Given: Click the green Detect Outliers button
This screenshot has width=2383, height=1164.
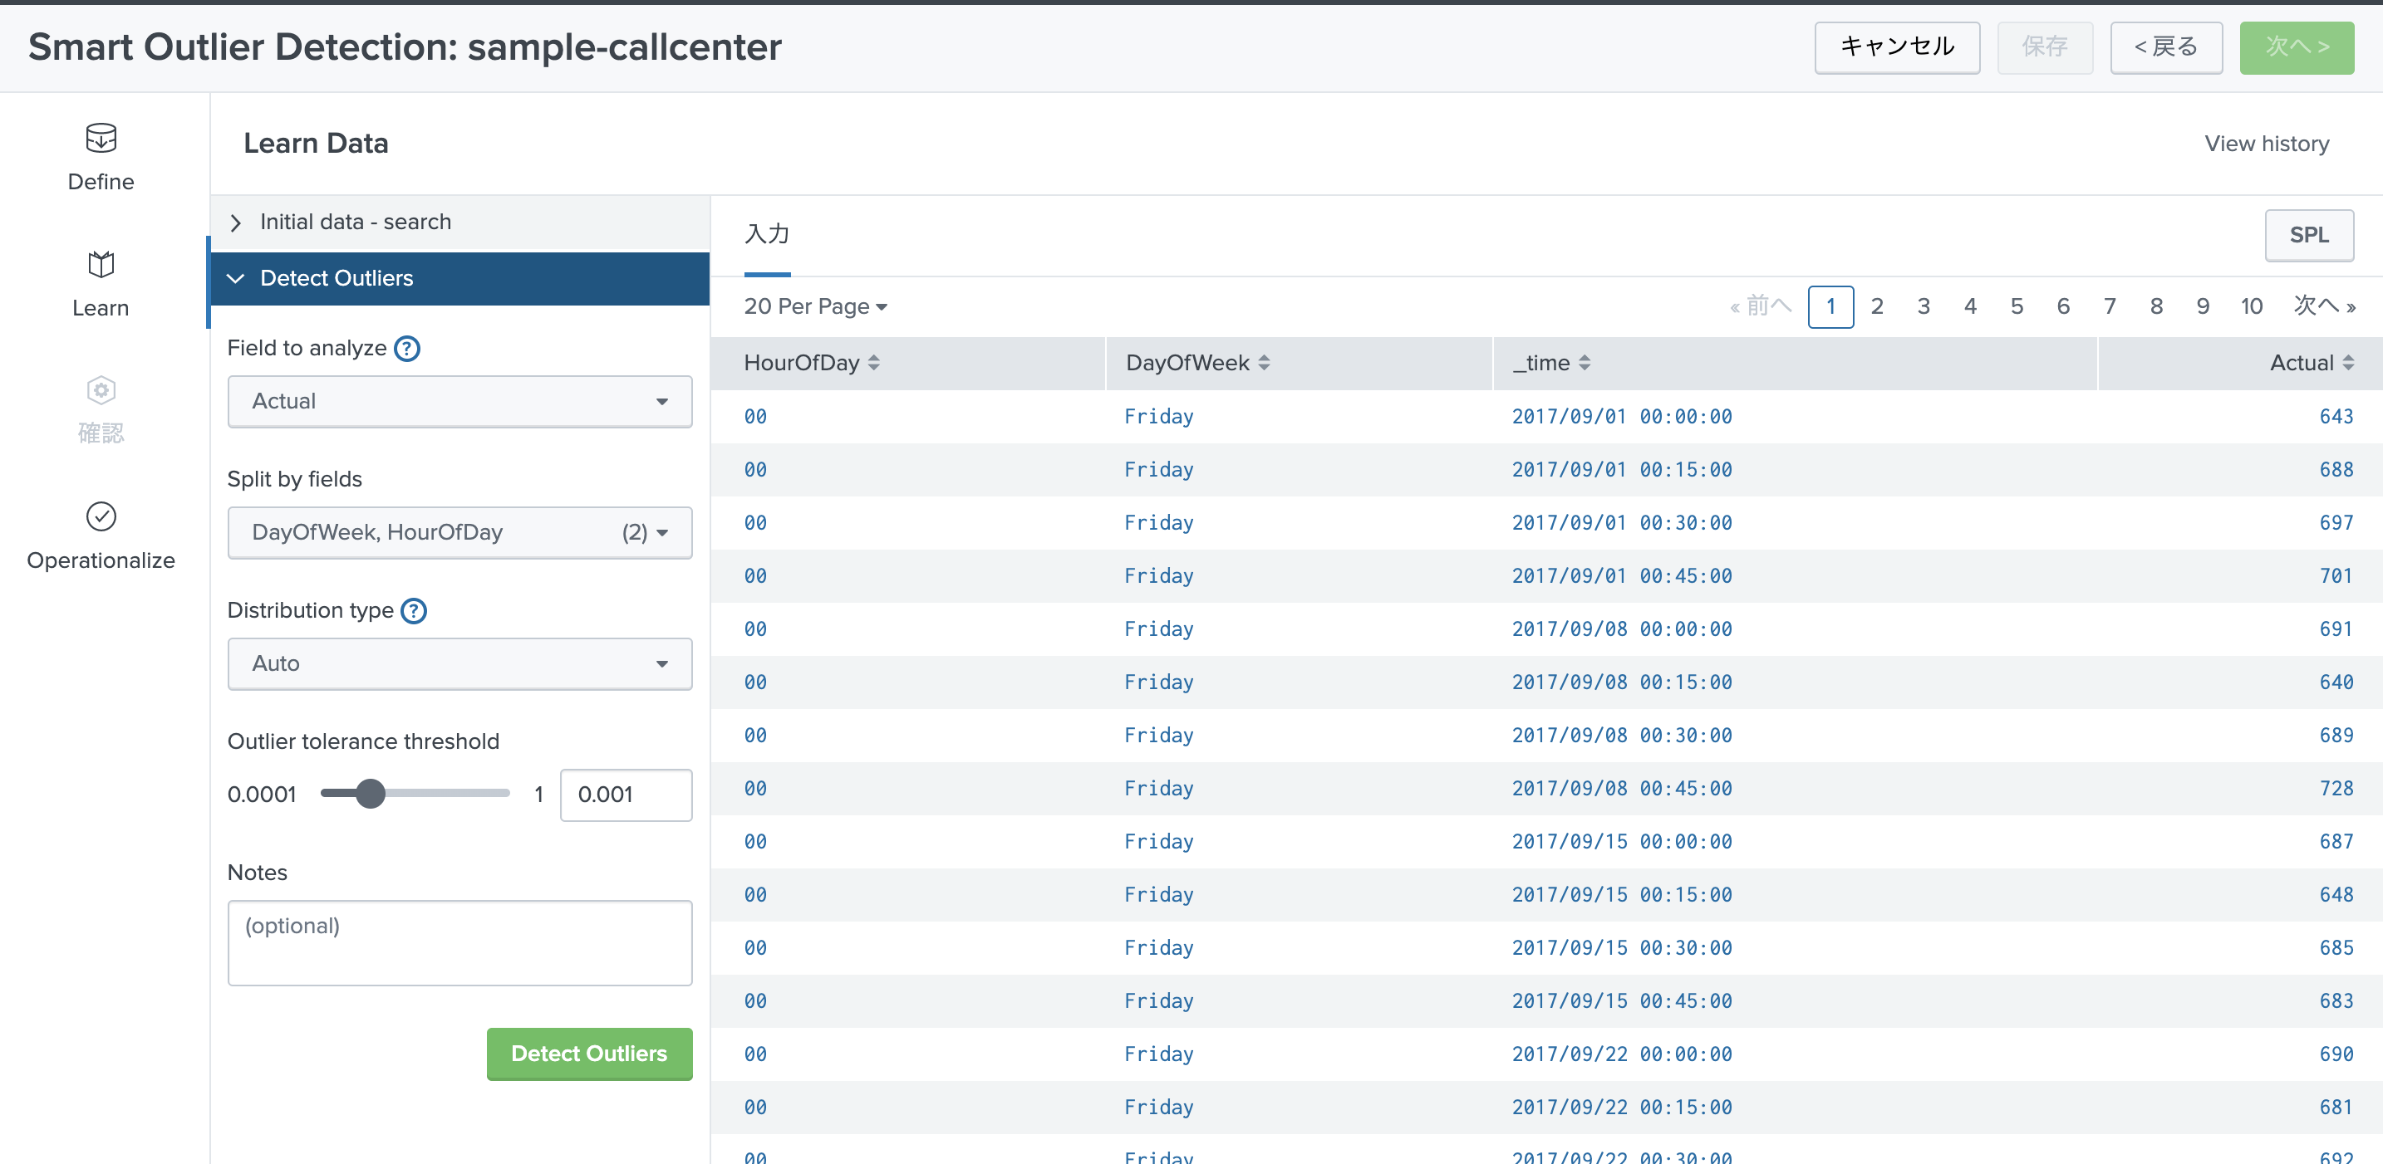Looking at the screenshot, I should point(588,1053).
